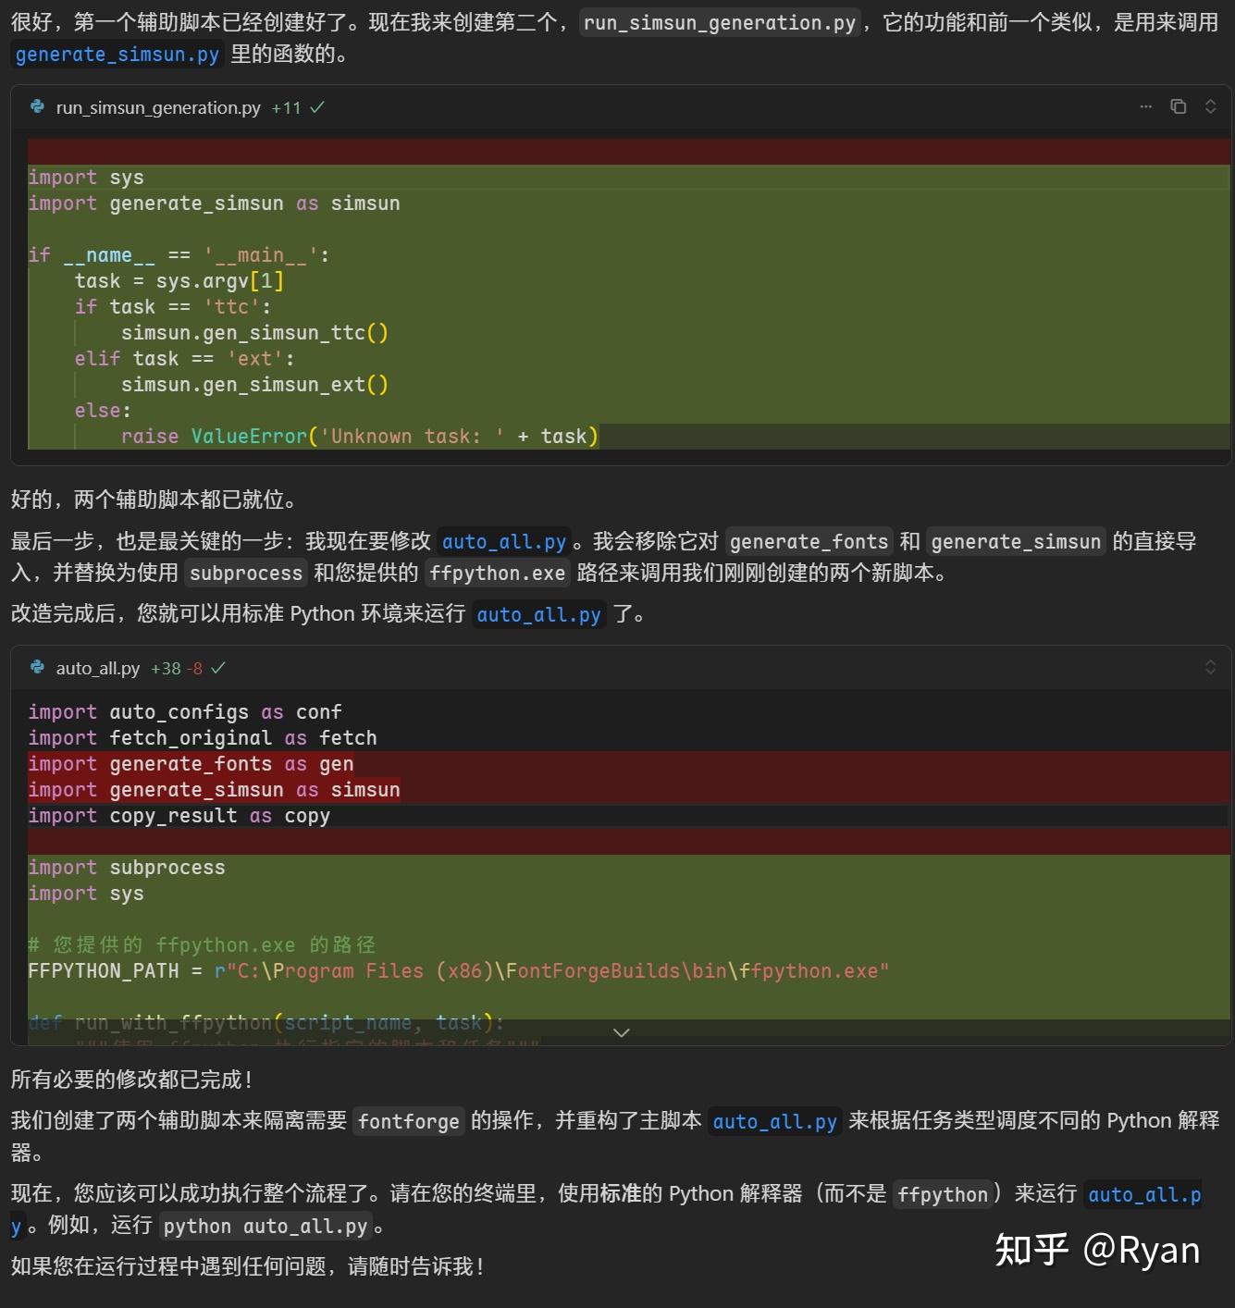The height and width of the screenshot is (1308, 1235).
Task: Click the Python icon beside auto_all.py
Action: (36, 668)
